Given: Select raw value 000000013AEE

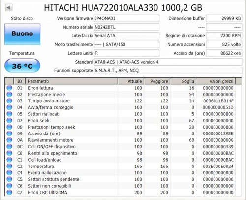Looking at the screenshot, I should 218,133.
